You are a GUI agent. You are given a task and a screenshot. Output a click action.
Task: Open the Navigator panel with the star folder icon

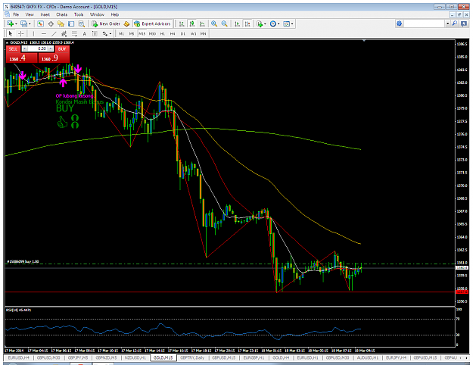pyautogui.click(x=61, y=23)
